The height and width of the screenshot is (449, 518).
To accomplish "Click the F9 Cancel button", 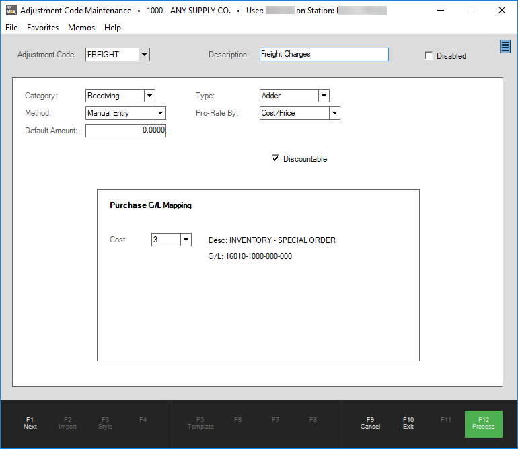I will 370,423.
